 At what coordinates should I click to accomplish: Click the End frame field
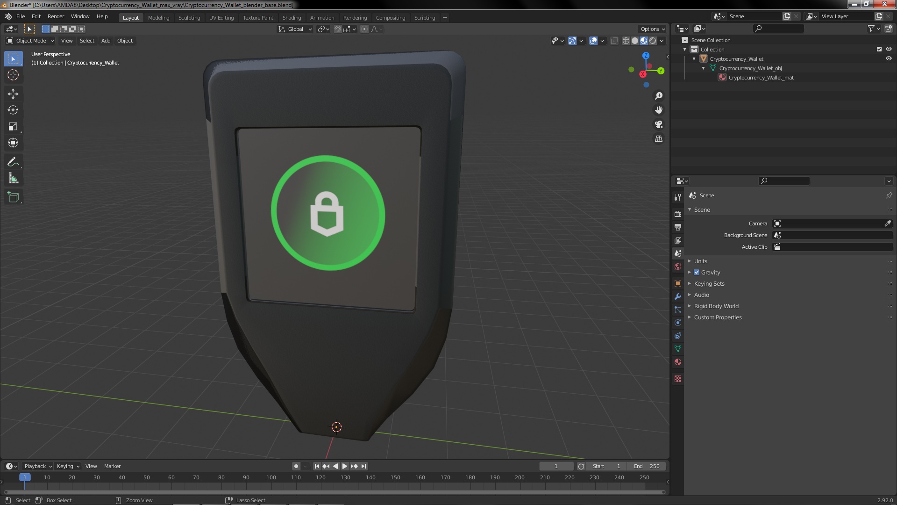tap(647, 466)
